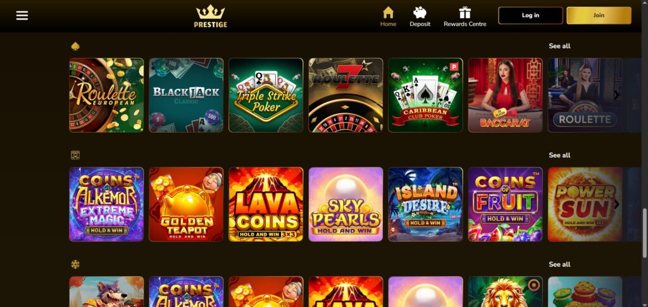Click the Join button
648x307 pixels.
pos(599,15)
